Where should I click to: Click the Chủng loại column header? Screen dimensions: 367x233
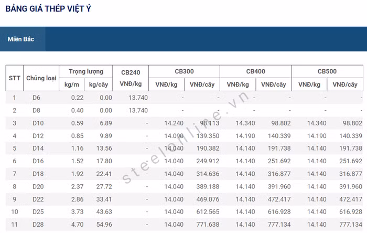click(41, 78)
